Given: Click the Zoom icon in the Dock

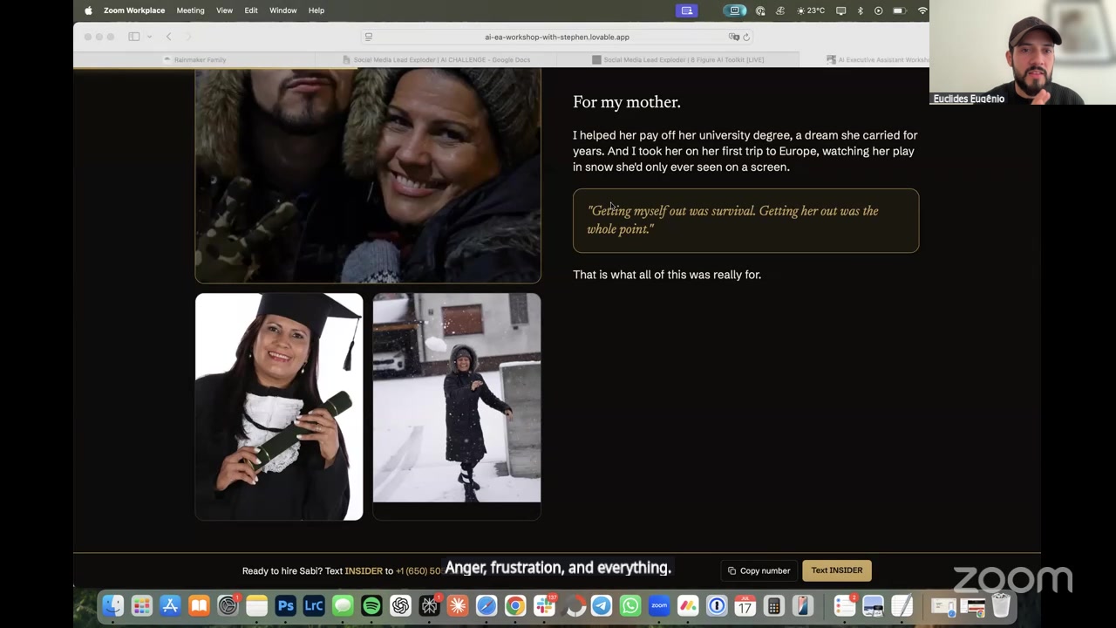Looking at the screenshot, I should (659, 605).
